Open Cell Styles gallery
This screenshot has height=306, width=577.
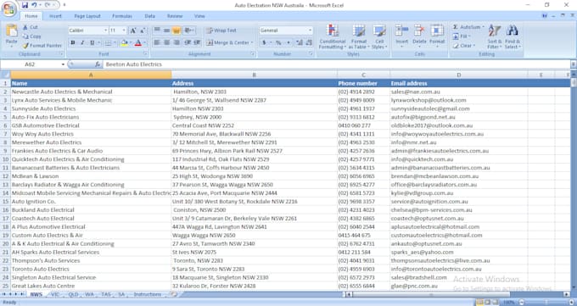(379, 36)
